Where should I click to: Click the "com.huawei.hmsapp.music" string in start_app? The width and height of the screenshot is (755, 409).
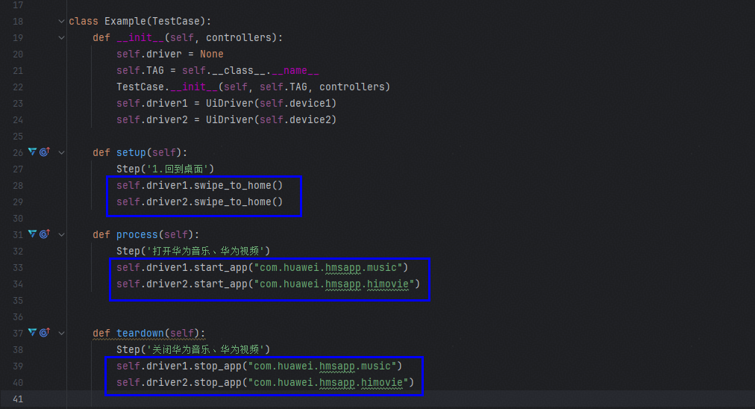[328, 267]
